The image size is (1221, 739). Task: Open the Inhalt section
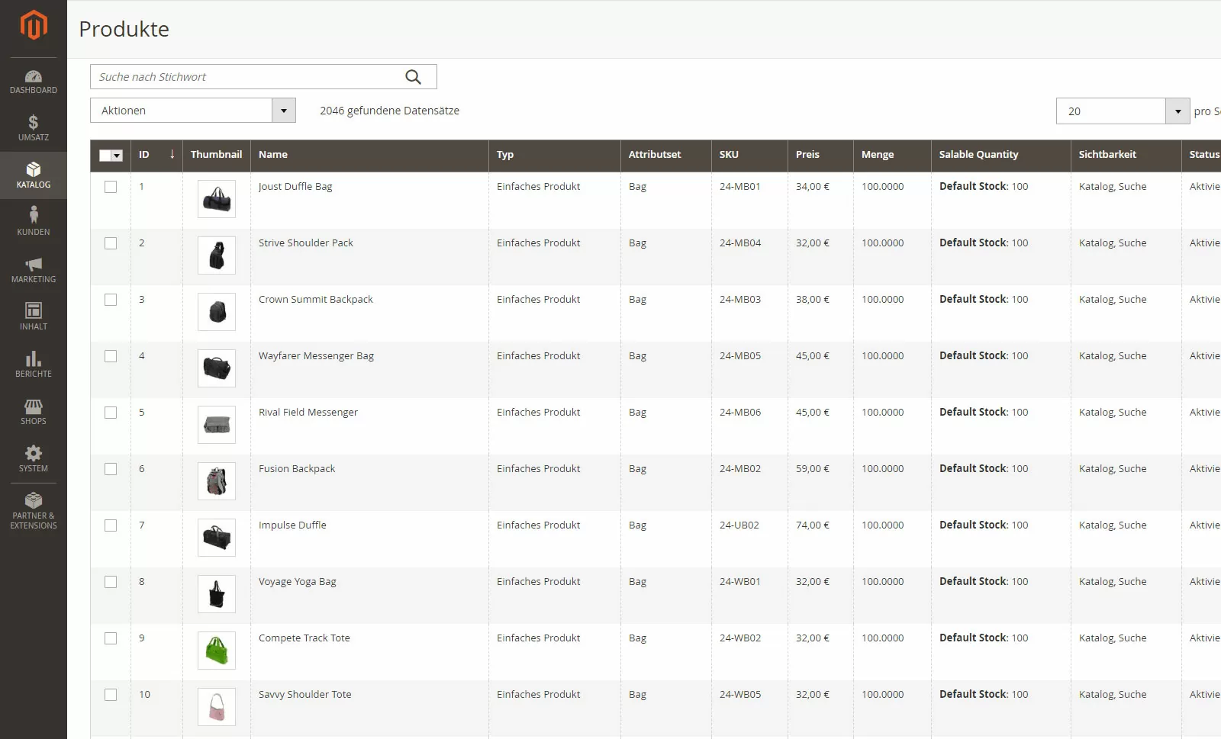(34, 316)
